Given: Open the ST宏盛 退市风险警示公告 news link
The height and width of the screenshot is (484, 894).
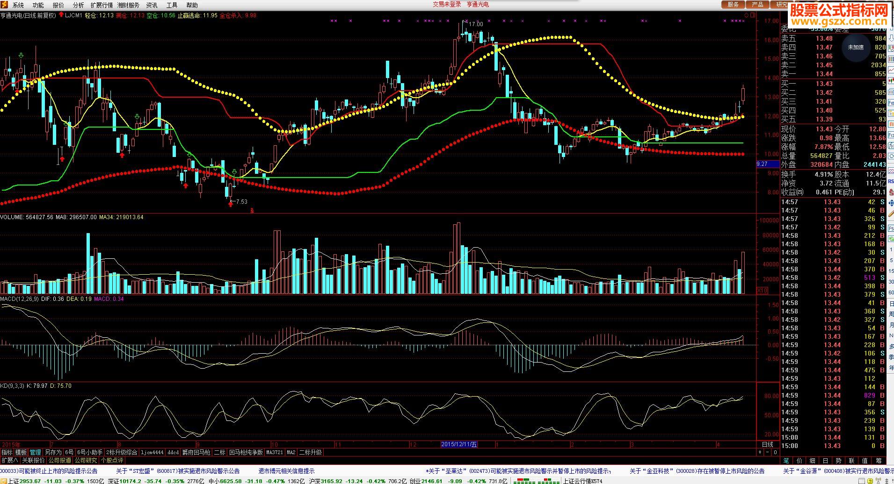Looking at the screenshot, I should 178,471.
